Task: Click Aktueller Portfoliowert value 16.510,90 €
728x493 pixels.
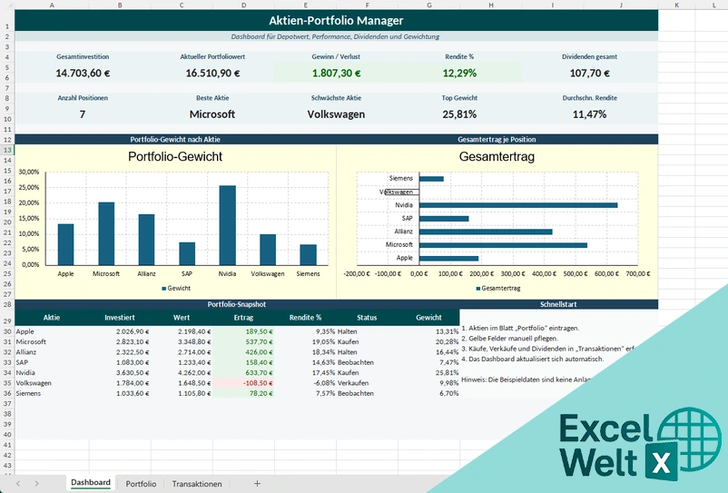Action: coord(212,74)
